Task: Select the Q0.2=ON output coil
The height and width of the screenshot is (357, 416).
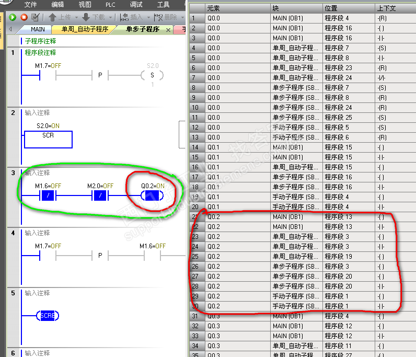Action: (x=153, y=197)
